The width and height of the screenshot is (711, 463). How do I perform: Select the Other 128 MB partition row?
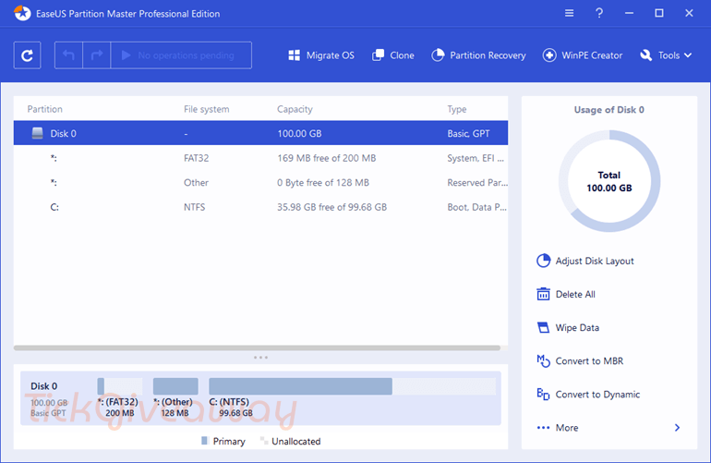260,182
